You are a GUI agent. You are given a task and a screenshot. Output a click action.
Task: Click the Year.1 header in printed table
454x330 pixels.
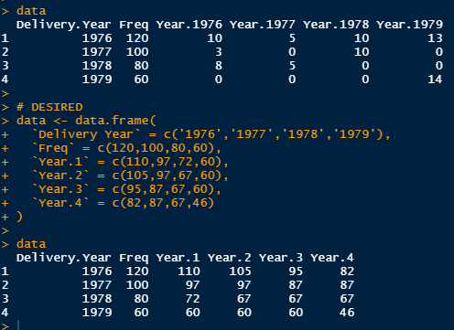coord(178,258)
